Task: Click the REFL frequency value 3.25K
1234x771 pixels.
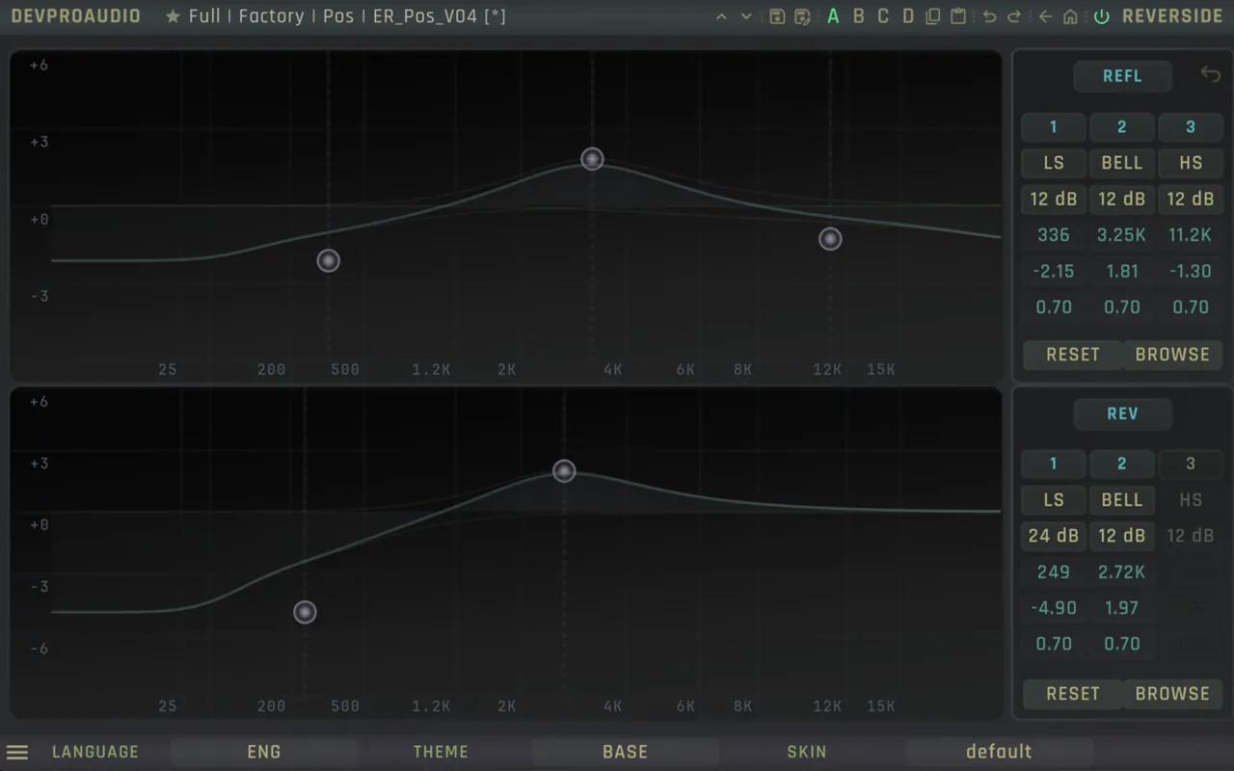Action: click(x=1121, y=235)
